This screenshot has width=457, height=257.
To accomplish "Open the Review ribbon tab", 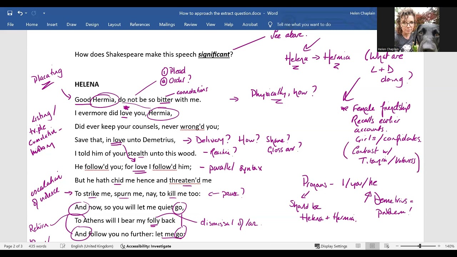I will [190, 24].
